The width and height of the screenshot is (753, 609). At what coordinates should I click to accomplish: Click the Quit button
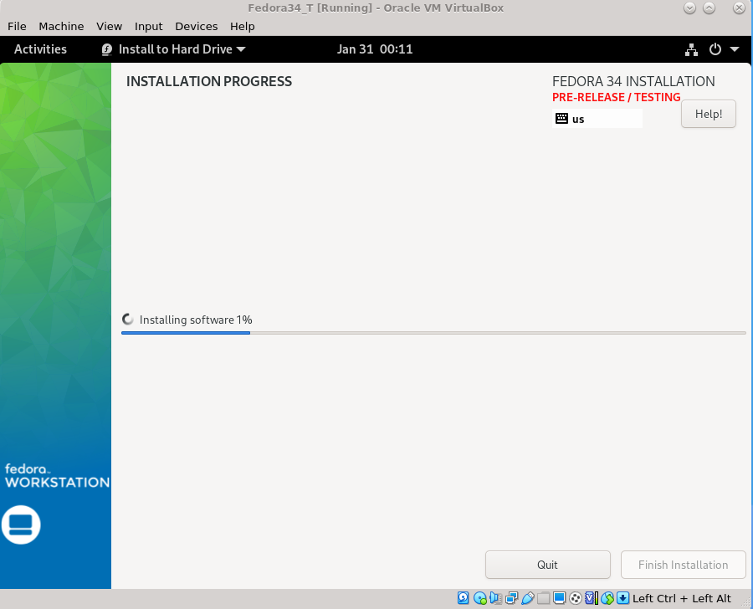pyautogui.click(x=547, y=565)
